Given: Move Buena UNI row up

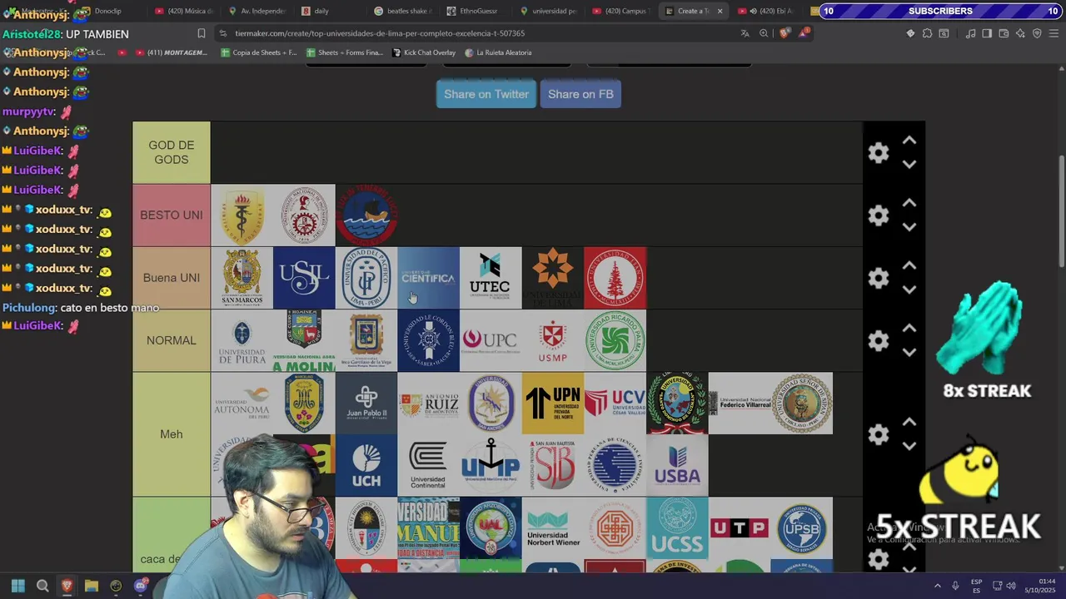Looking at the screenshot, I should coord(909,265).
